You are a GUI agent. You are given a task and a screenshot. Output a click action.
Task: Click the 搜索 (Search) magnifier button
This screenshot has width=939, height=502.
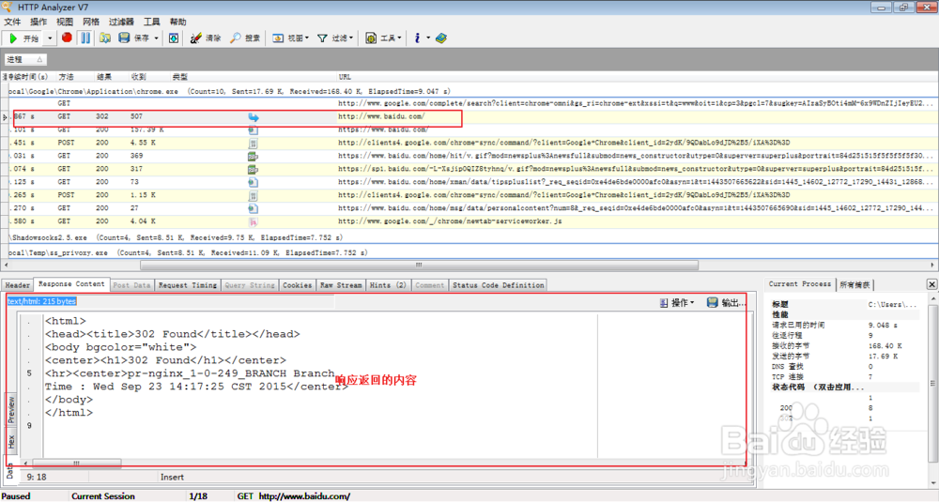coord(245,38)
